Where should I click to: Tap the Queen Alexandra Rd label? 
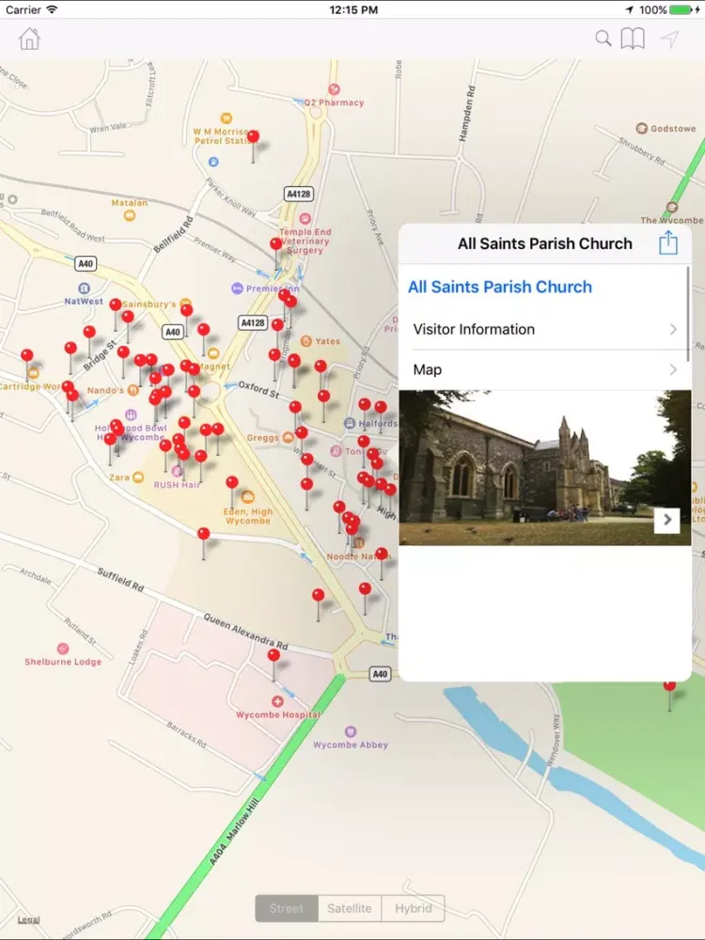(x=245, y=632)
